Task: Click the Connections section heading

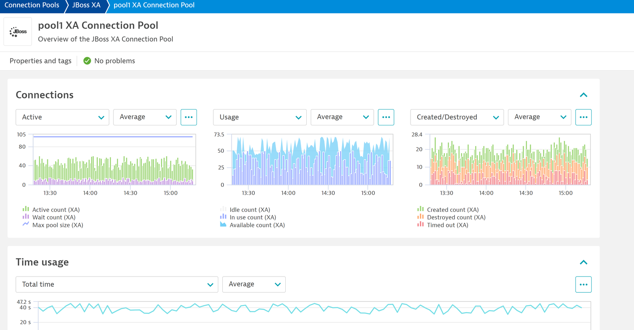Action: click(x=45, y=95)
